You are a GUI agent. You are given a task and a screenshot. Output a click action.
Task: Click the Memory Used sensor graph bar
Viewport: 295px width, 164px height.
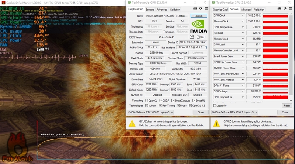tap(275, 39)
